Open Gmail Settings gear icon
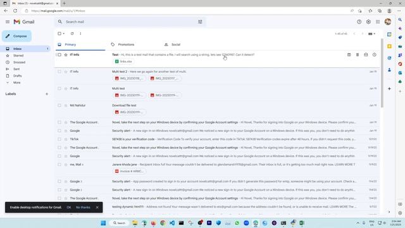The width and height of the screenshot is (405, 228). click(368, 22)
